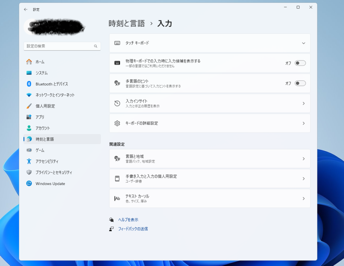Open キーボードの詳細設定 row label
This screenshot has width=344, height=266.
pyautogui.click(x=142, y=123)
